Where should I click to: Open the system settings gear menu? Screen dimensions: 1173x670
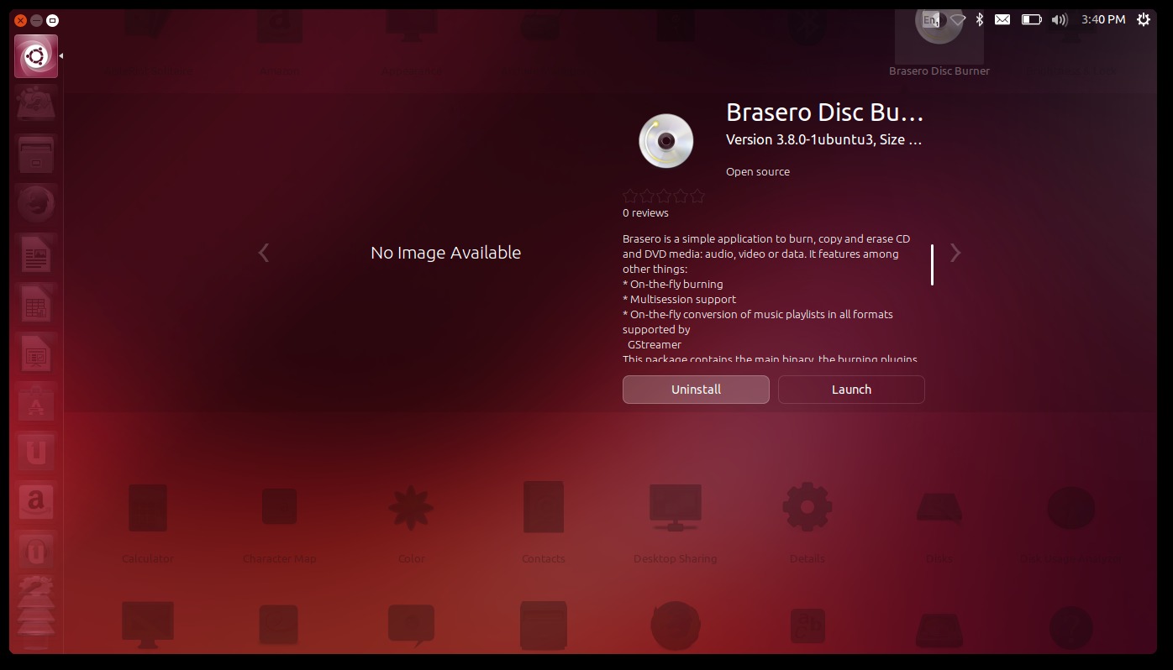point(1143,18)
